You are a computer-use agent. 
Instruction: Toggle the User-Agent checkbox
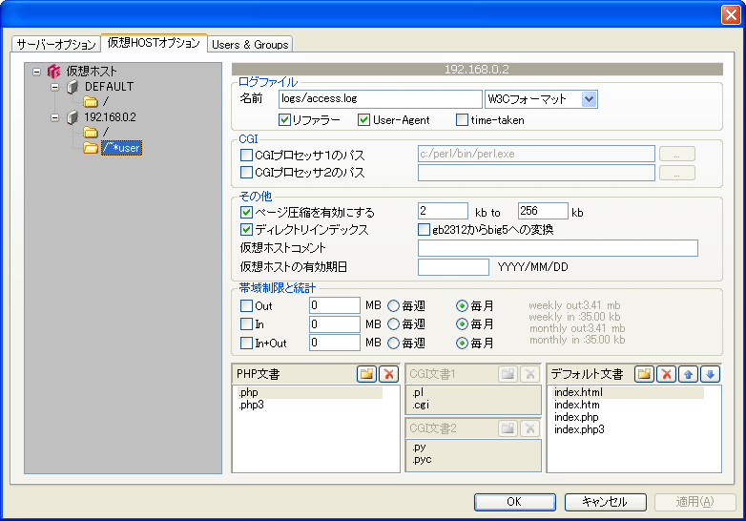pyautogui.click(x=363, y=120)
